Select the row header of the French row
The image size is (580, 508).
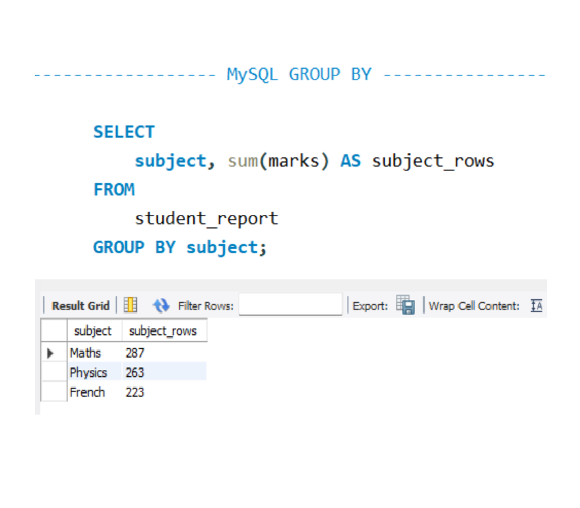(x=54, y=392)
